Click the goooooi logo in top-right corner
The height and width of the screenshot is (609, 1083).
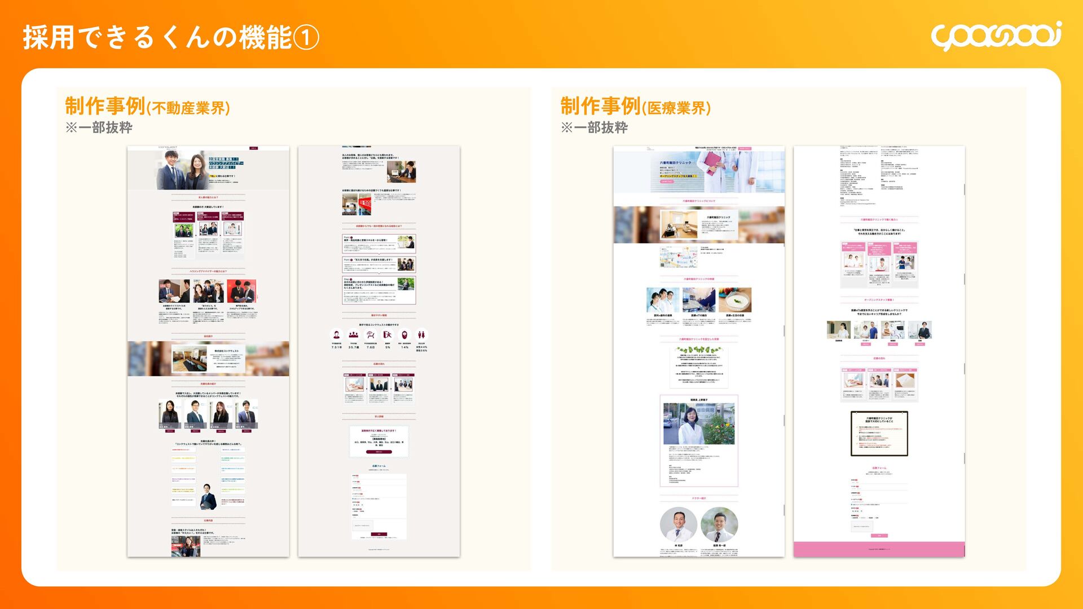(996, 36)
